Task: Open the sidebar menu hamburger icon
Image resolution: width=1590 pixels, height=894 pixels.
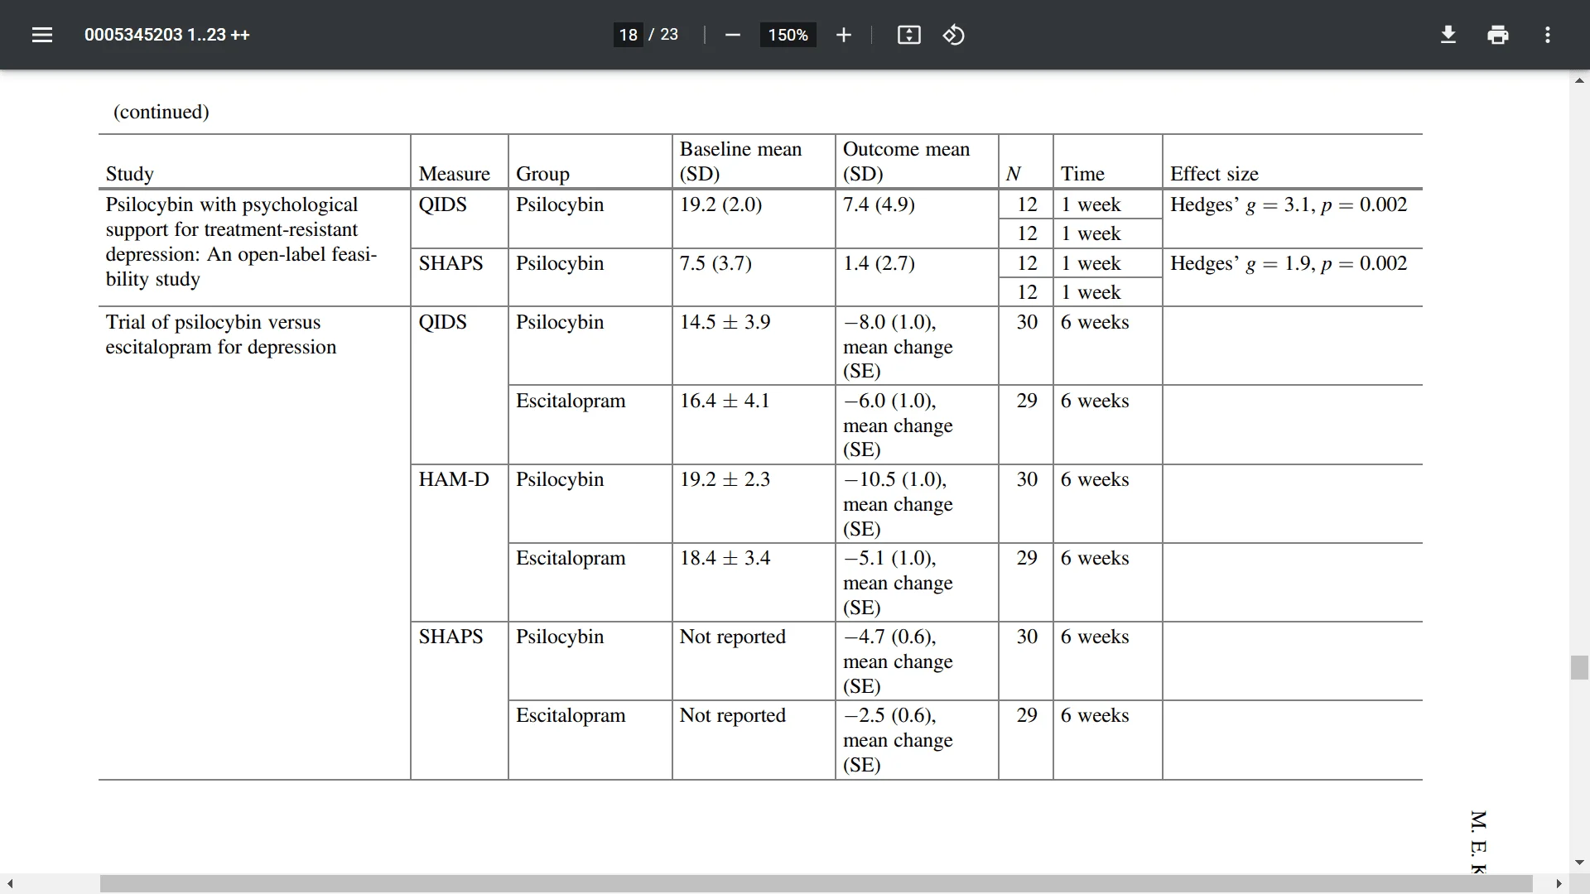Action: pyautogui.click(x=42, y=35)
